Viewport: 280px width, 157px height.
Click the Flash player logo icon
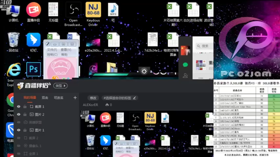click(48, 44)
